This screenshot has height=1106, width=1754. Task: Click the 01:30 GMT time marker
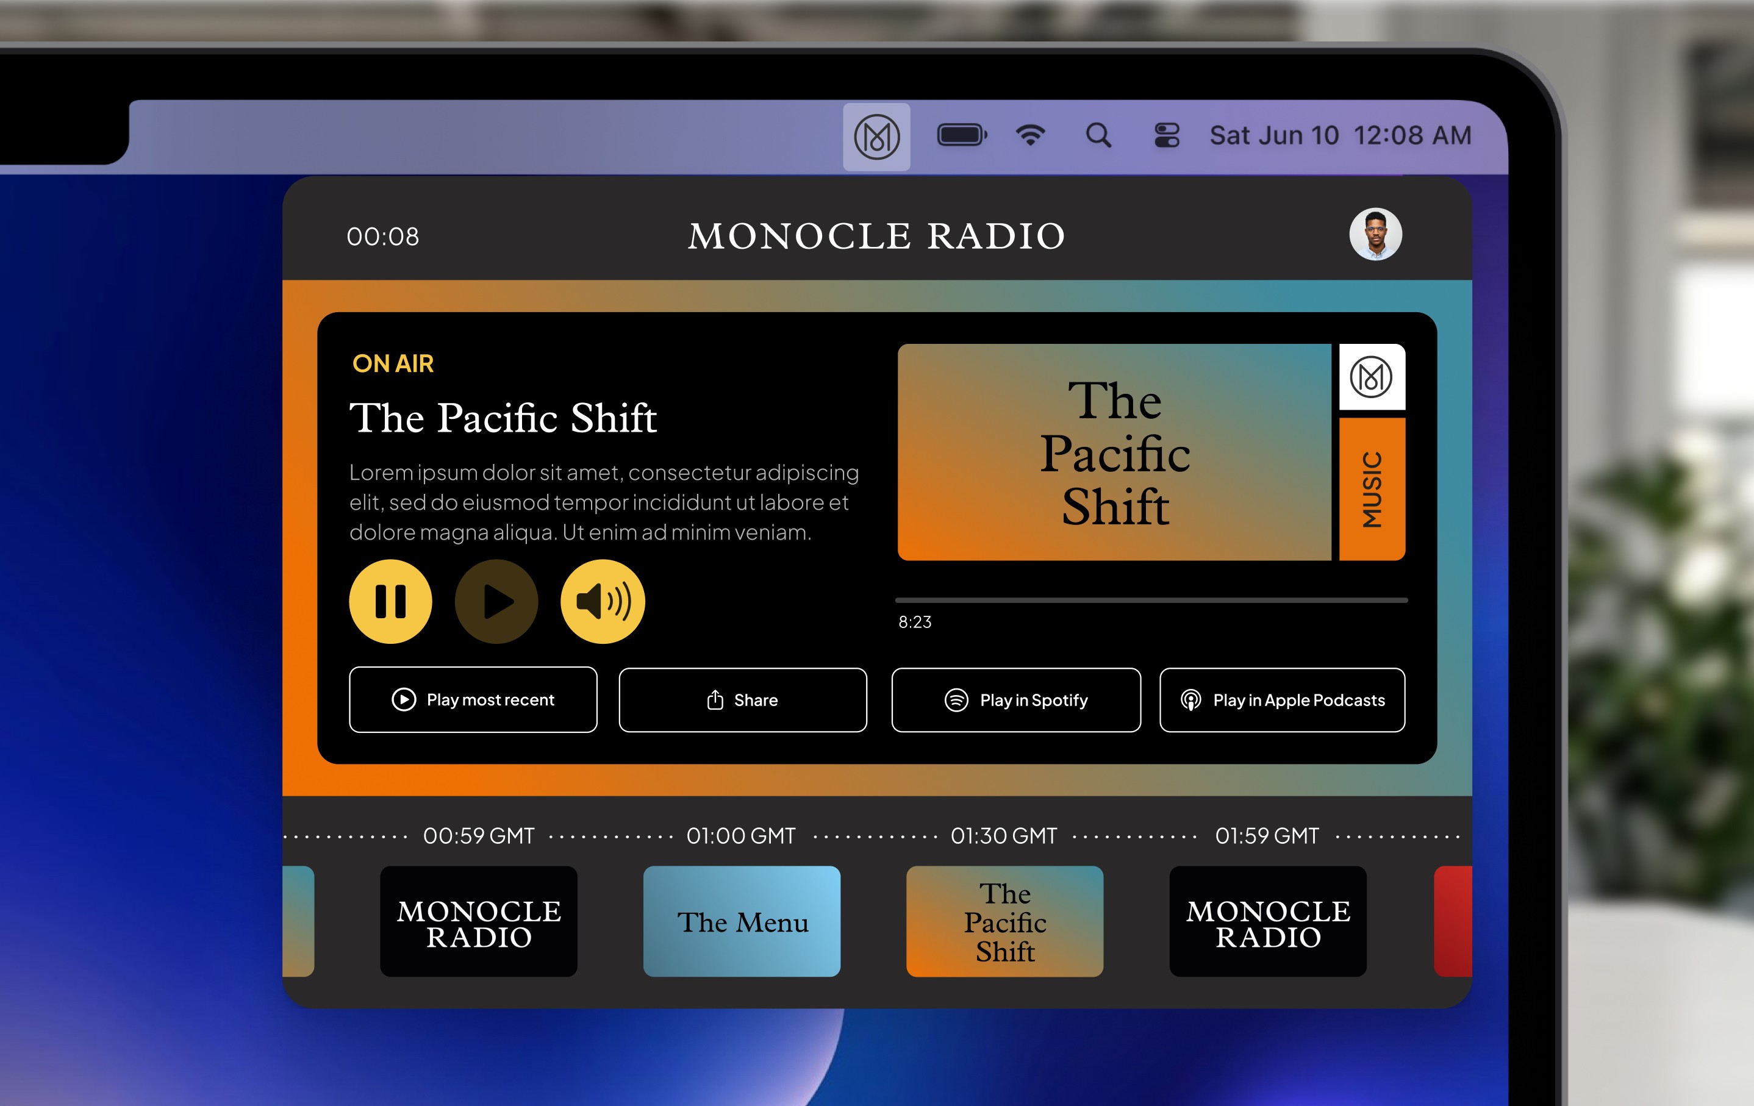[1004, 836]
